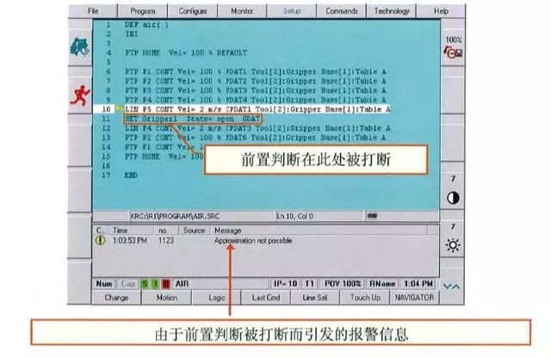Screen dimensions: 551x358
Task: Click the yellow message warning icon
Action: pos(101,240)
